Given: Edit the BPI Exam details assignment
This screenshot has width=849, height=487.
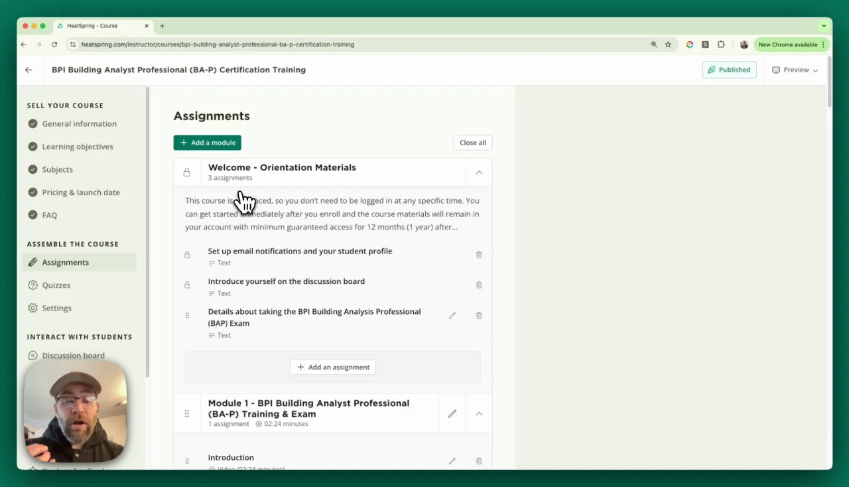Looking at the screenshot, I should coord(452,316).
